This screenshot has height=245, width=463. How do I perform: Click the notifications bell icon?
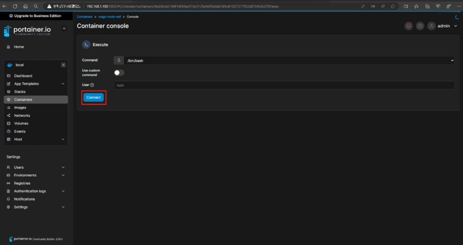pos(408,26)
